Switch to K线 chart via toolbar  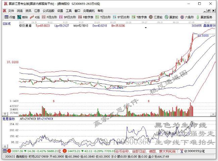tap(35, 17)
